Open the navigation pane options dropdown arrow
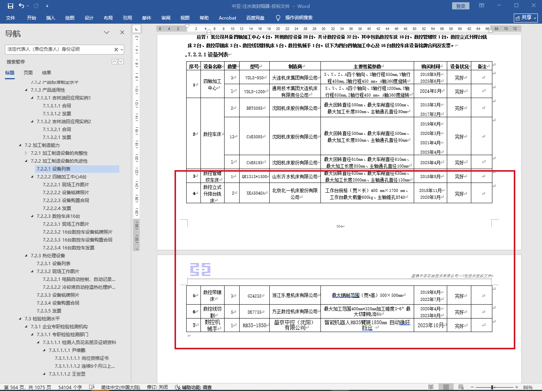Screen dimensions: 542x391 pyautogui.click(x=107, y=33)
